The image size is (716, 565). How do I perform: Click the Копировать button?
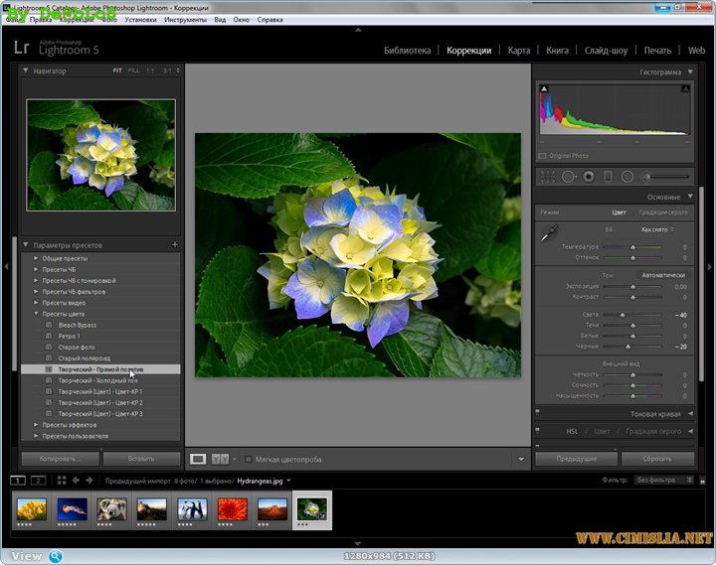[59, 459]
